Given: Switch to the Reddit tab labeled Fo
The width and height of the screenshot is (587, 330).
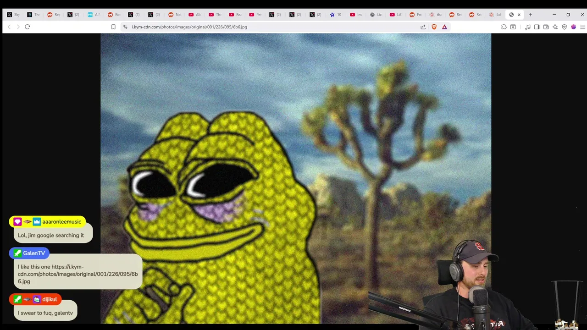Looking at the screenshot, I should point(416,15).
